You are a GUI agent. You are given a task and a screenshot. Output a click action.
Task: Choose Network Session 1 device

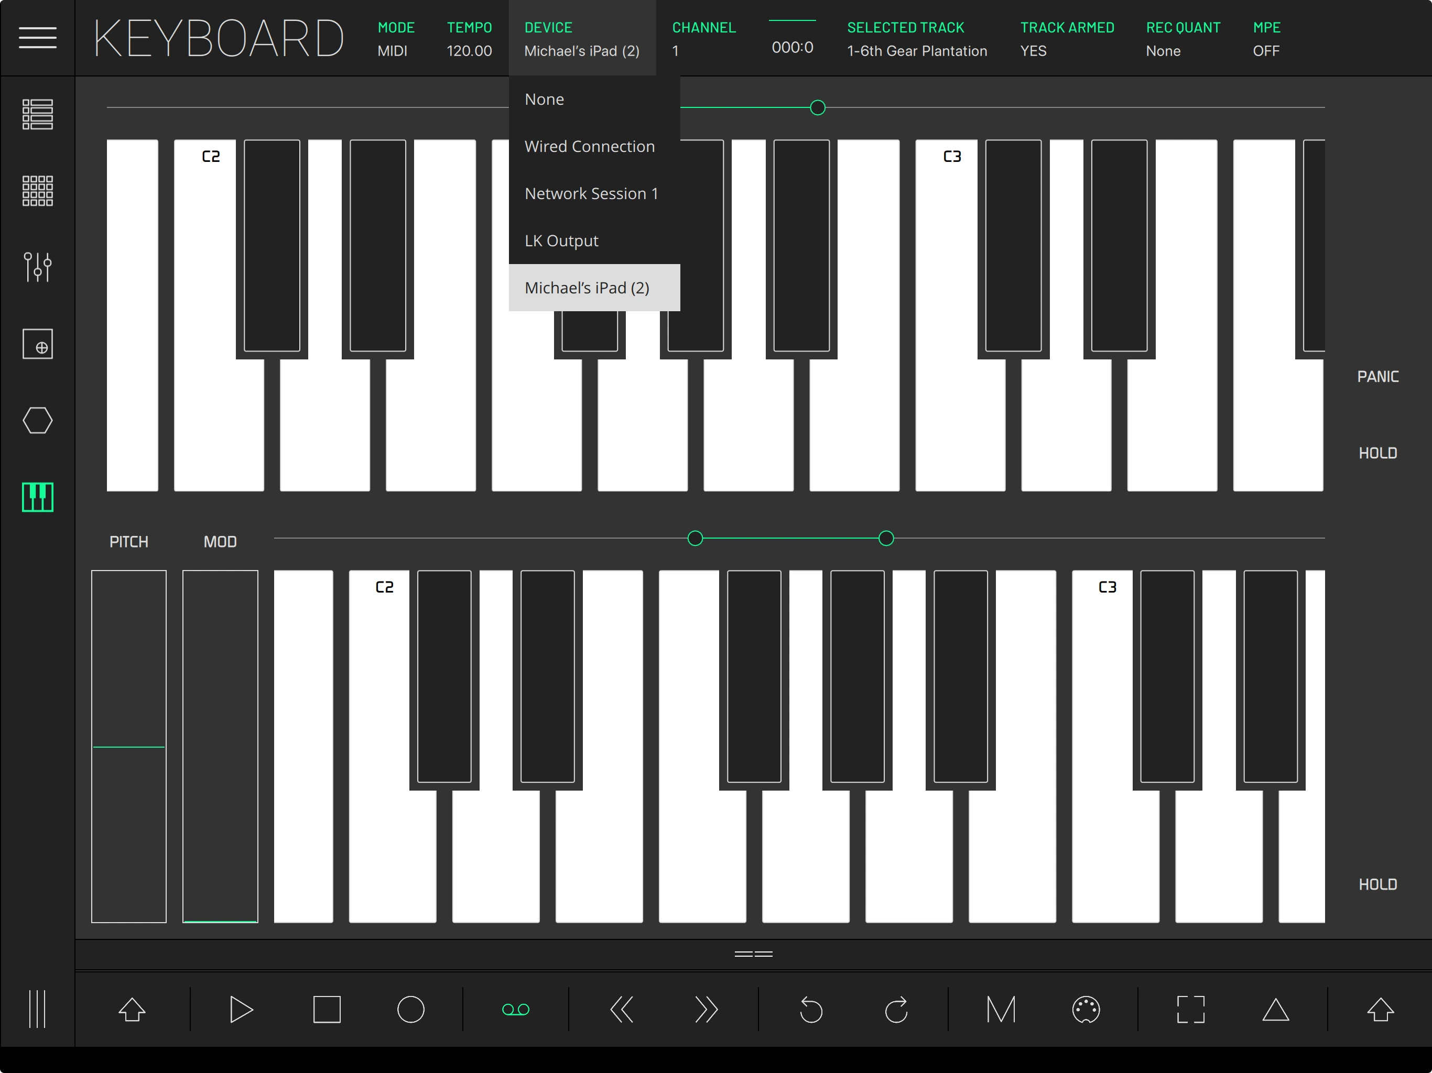tap(591, 194)
